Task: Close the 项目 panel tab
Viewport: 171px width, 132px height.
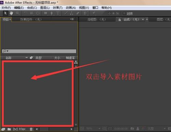Action: tap(10, 19)
